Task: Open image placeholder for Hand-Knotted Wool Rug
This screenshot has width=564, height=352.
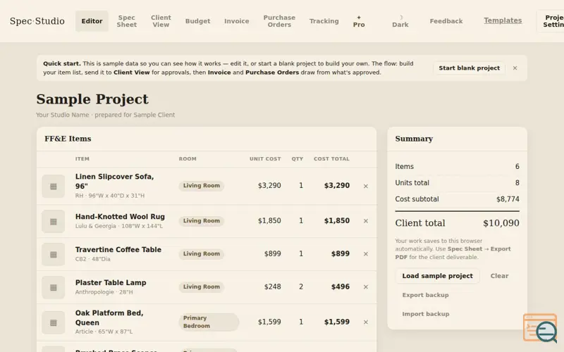Action: [54, 221]
